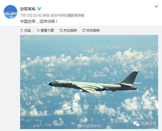Click the 局座召忠 watermark label
This screenshot has width=162, height=131.
pos(149,124)
